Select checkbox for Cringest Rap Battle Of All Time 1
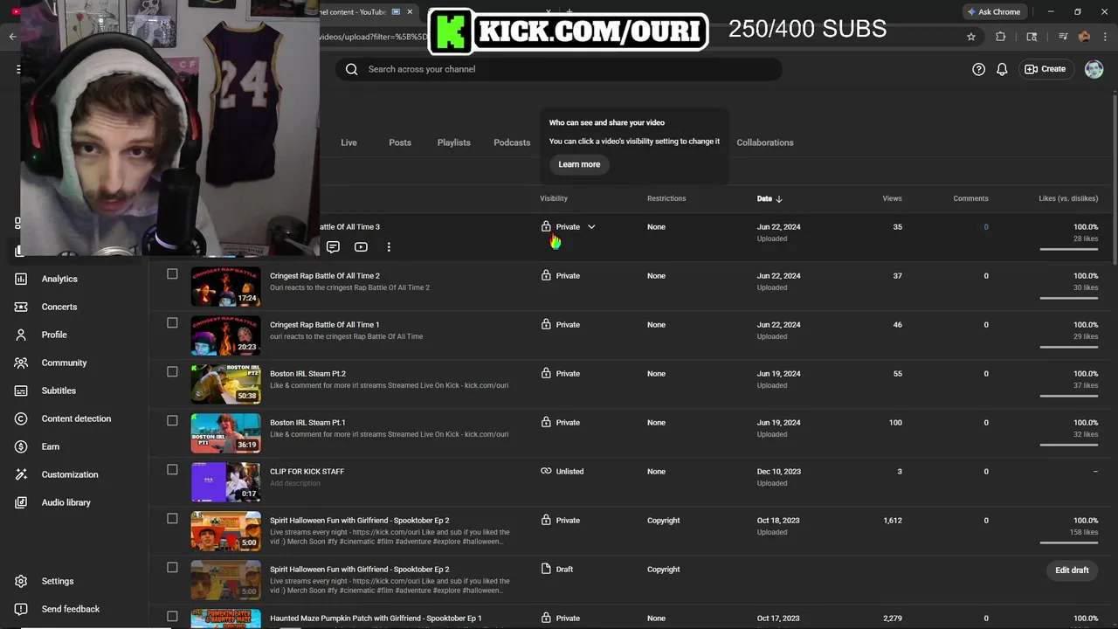Image resolution: width=1118 pixels, height=629 pixels. 172,323
